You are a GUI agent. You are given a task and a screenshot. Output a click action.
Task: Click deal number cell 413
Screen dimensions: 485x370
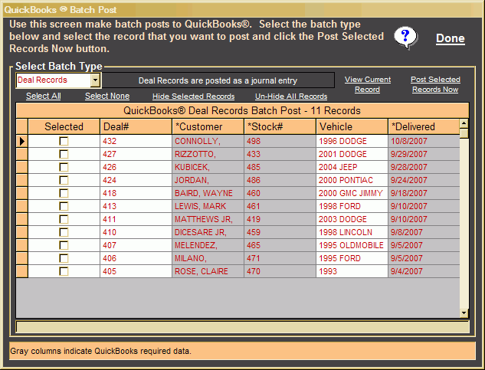(x=136, y=206)
